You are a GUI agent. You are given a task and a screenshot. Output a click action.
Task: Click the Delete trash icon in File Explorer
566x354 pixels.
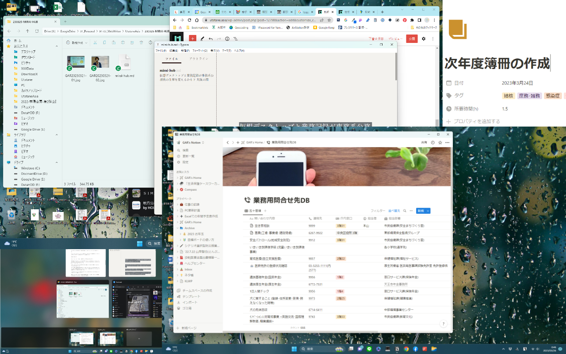click(x=141, y=42)
